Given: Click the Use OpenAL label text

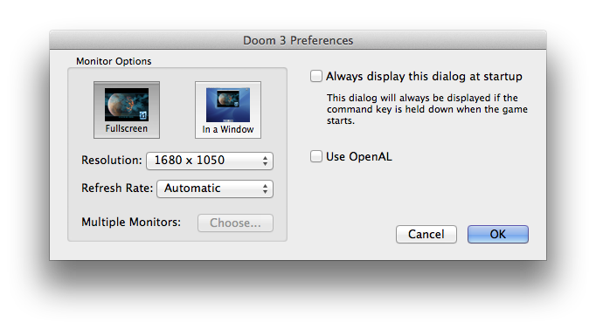Looking at the screenshot, I should (x=359, y=156).
